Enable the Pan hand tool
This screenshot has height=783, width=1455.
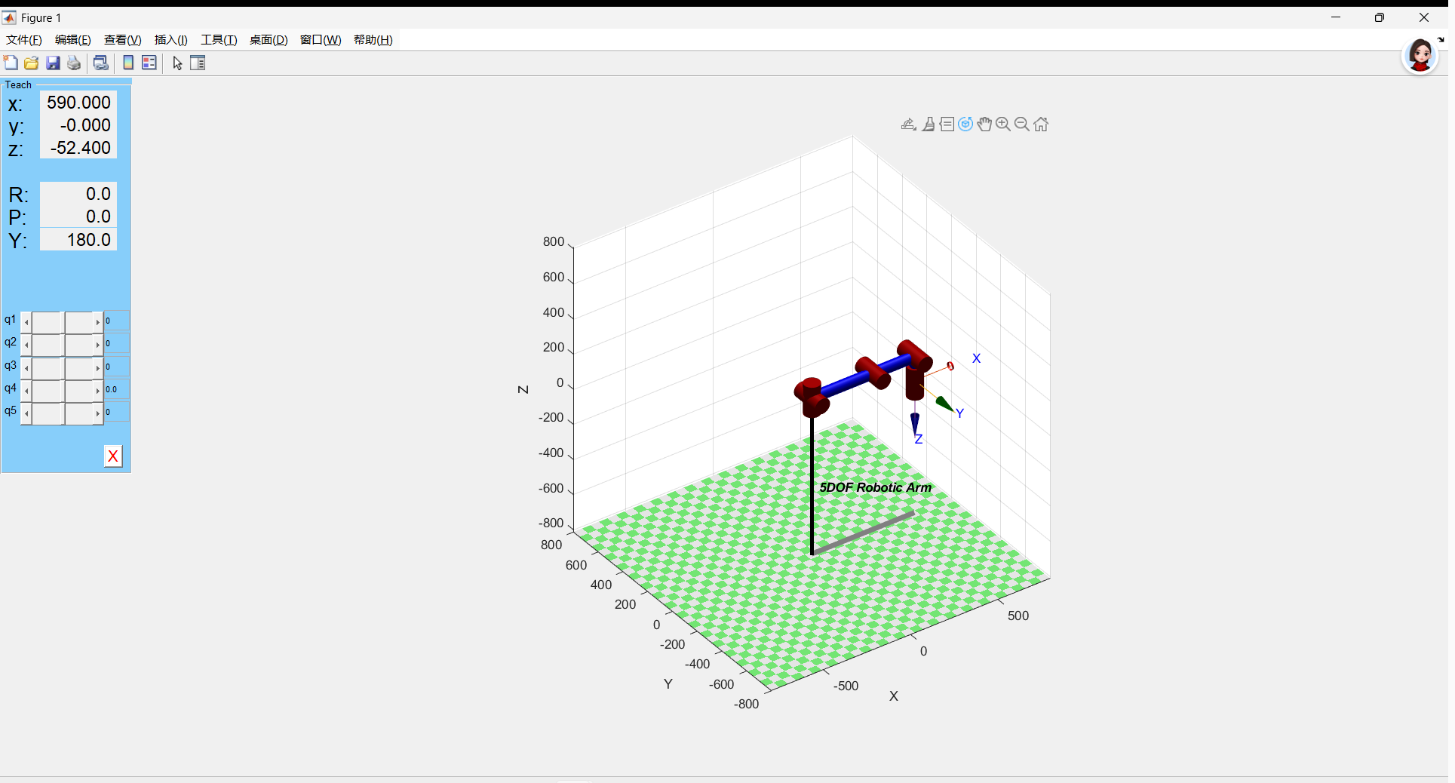[984, 124]
